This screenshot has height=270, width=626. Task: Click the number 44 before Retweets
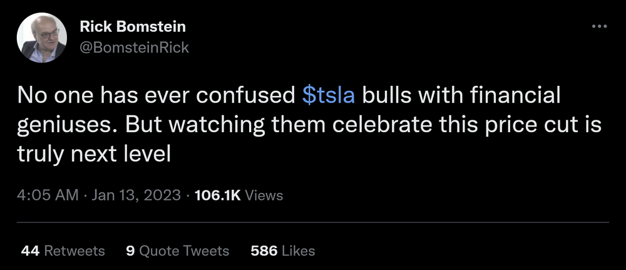point(30,251)
